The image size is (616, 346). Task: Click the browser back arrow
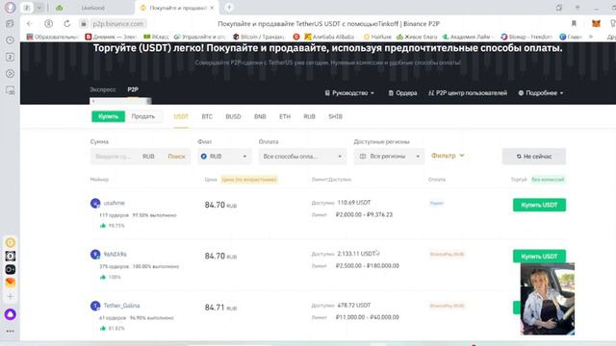coord(30,23)
